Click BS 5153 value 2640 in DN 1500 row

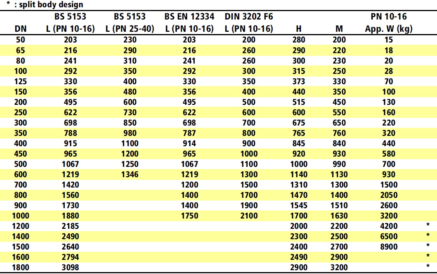tap(70, 247)
